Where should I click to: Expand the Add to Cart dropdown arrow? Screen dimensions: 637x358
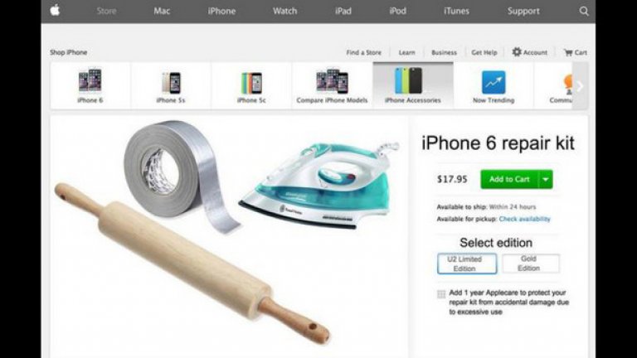pos(546,179)
